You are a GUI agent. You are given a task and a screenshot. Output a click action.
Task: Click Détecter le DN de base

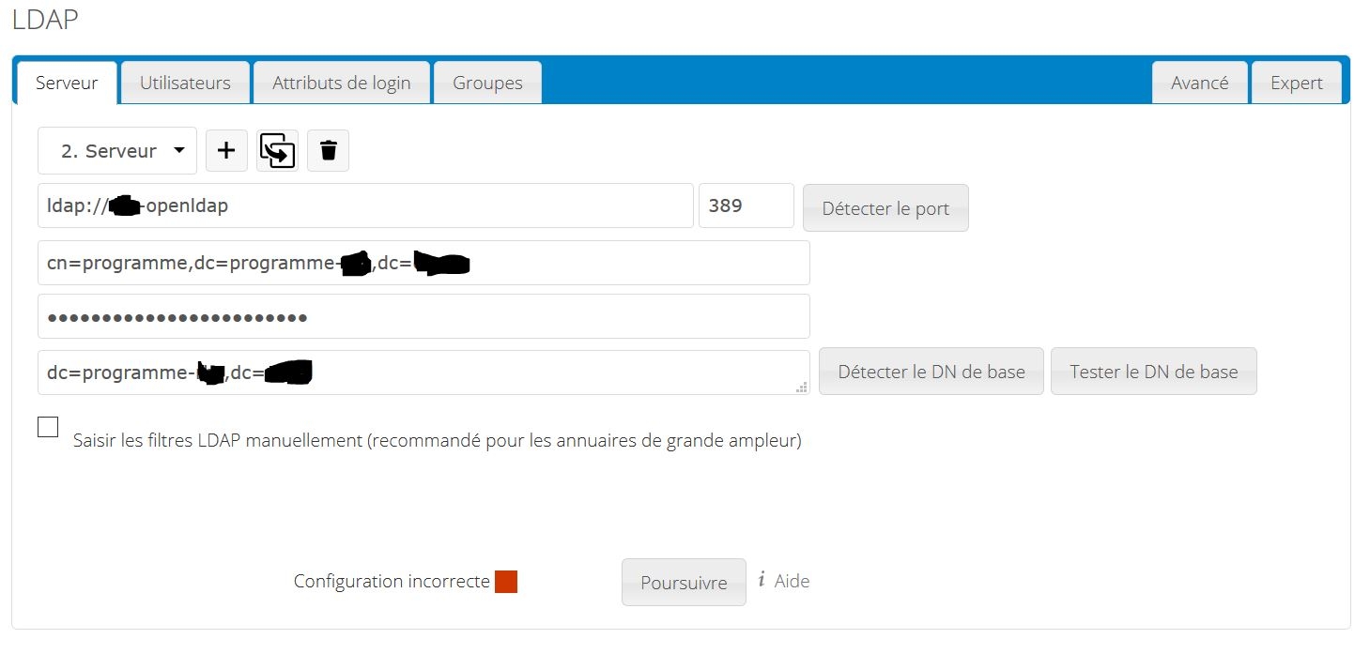pyautogui.click(x=931, y=372)
